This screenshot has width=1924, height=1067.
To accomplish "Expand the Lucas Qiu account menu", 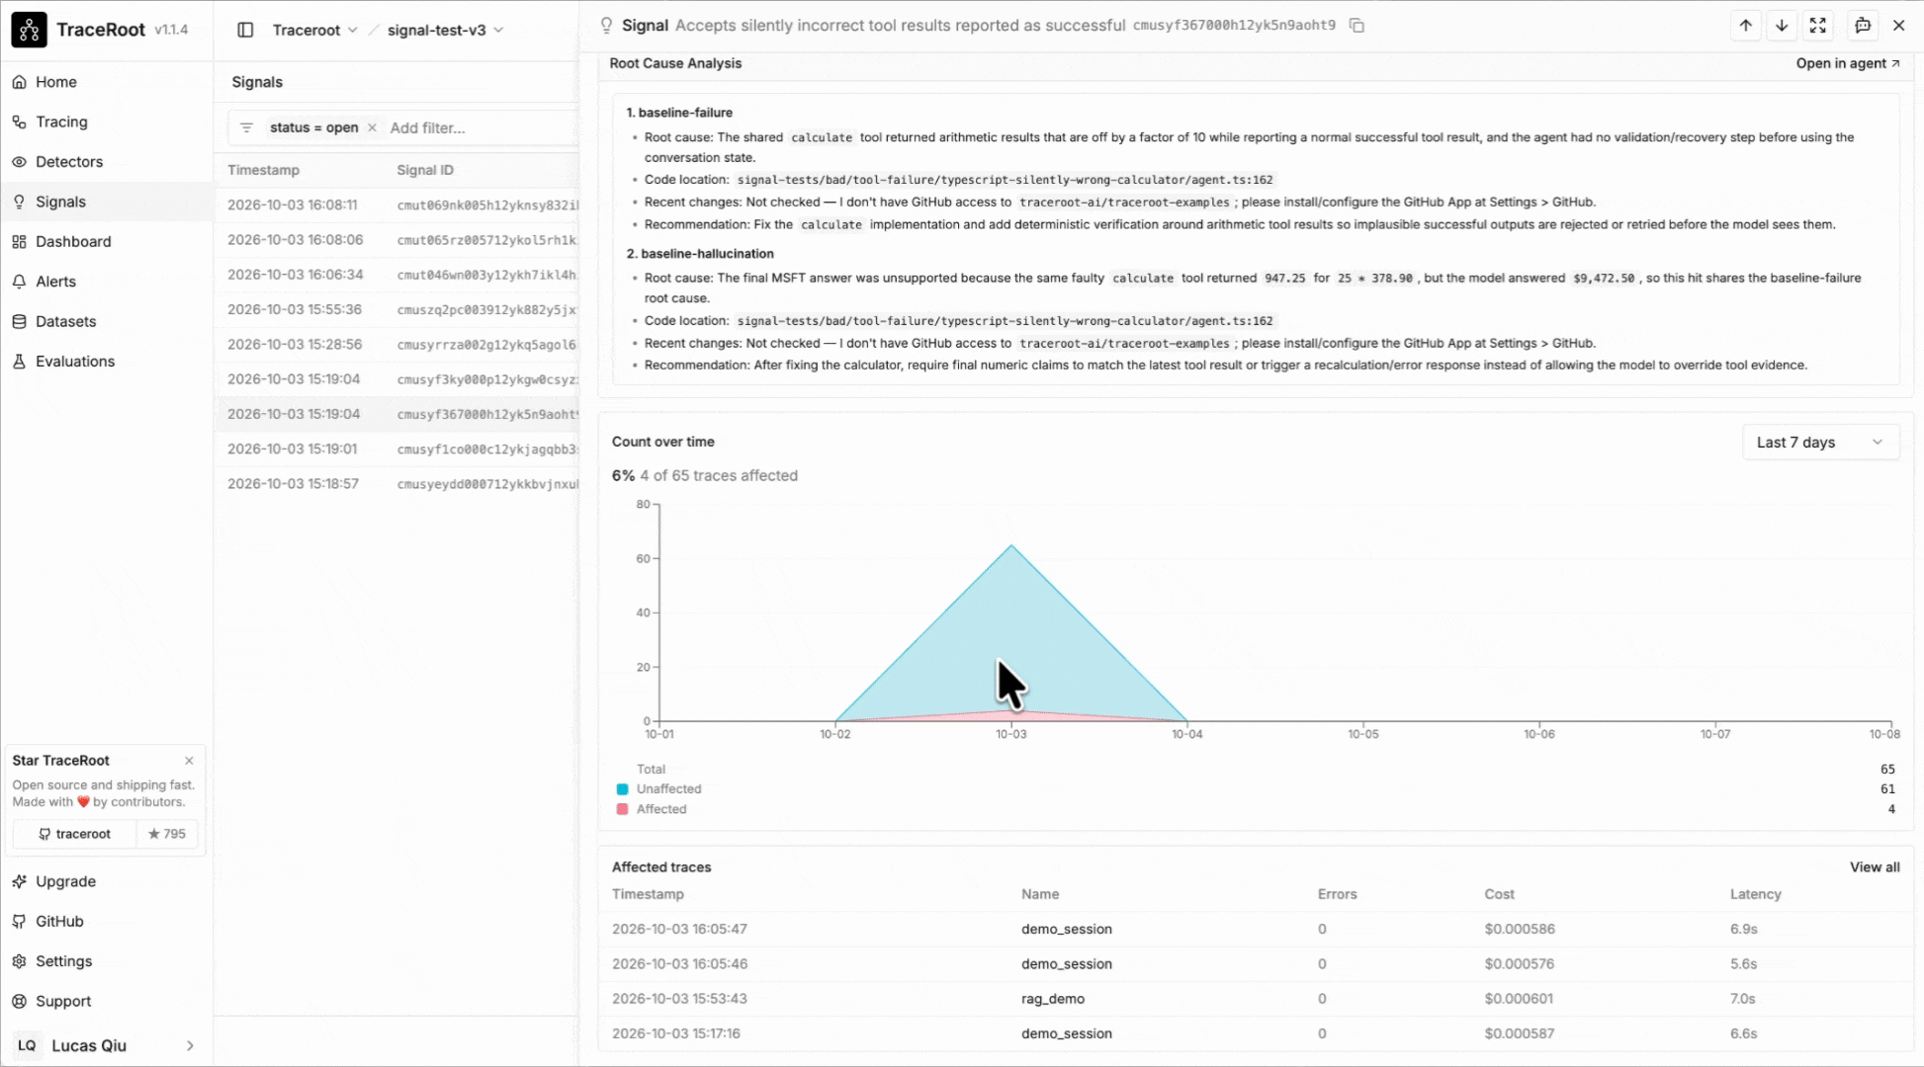I will pos(107,1045).
